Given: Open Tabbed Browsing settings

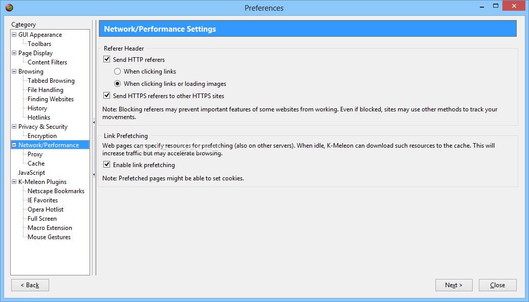Looking at the screenshot, I should pos(51,81).
